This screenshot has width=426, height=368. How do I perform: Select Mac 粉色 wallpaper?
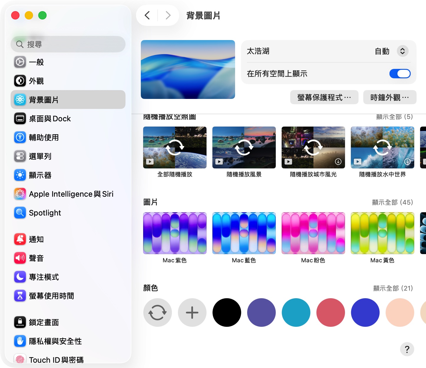pyautogui.click(x=313, y=233)
